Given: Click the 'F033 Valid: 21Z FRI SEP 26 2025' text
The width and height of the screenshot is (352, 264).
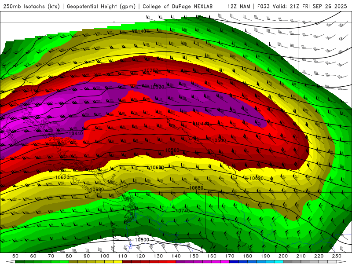Looking at the screenshot, I should click(x=302, y=6).
